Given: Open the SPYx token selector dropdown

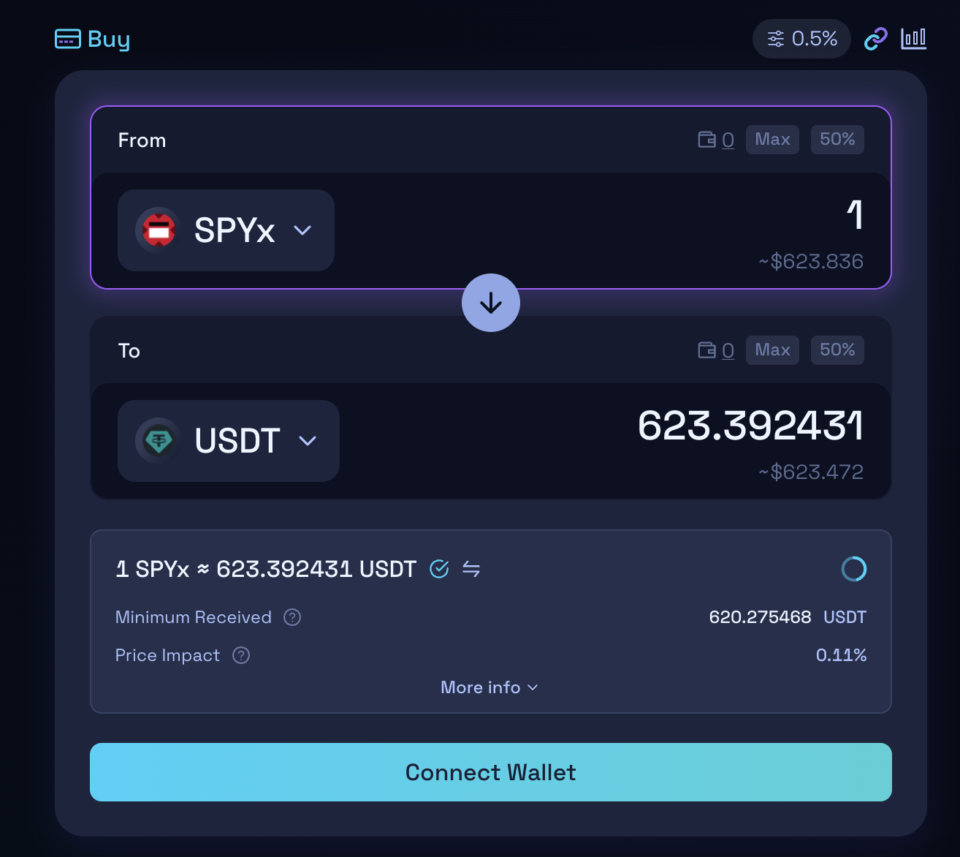Looking at the screenshot, I should click(226, 230).
